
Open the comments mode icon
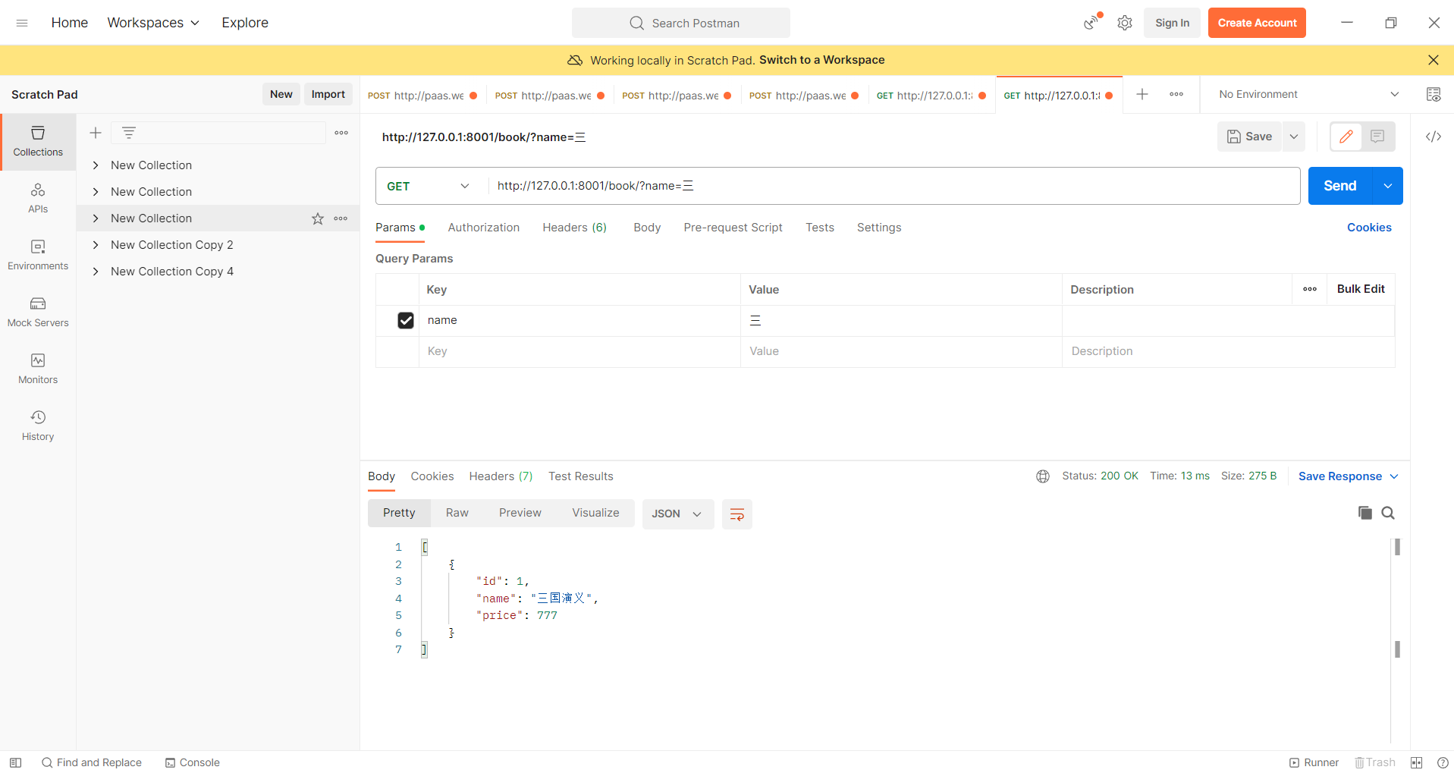click(x=1377, y=137)
